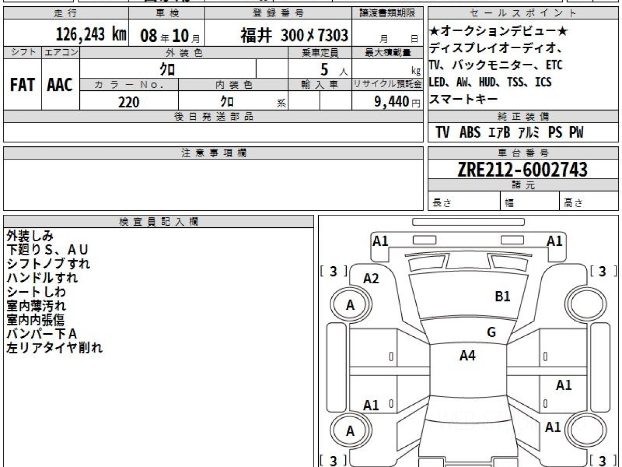Select the 走行 header cell

[66, 13]
